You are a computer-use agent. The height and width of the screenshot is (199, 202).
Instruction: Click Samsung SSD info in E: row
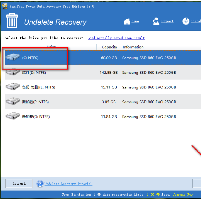pyautogui.click(x=149, y=87)
